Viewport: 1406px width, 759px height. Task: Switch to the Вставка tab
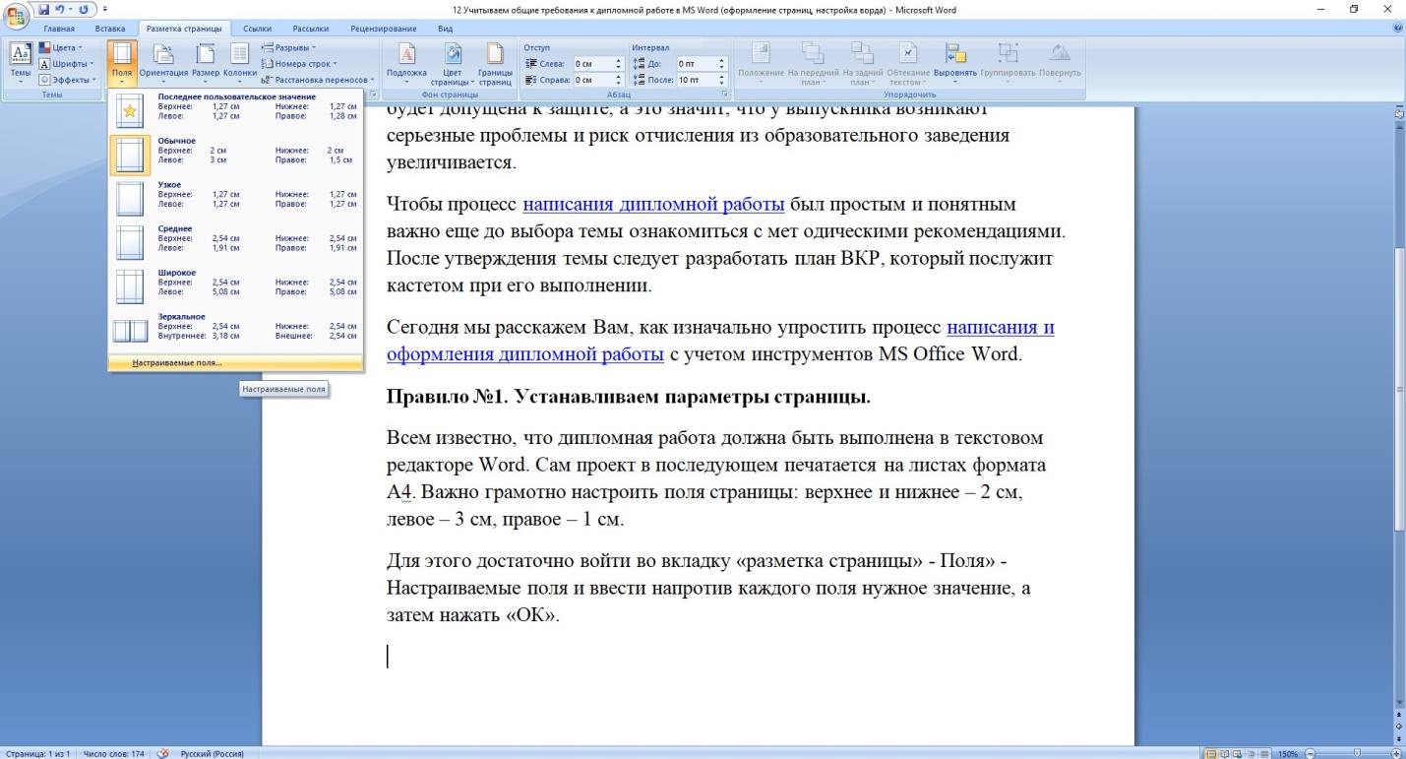[109, 29]
